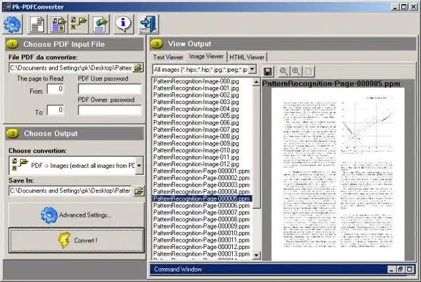Open the All images file filter dropdown

tap(252, 69)
